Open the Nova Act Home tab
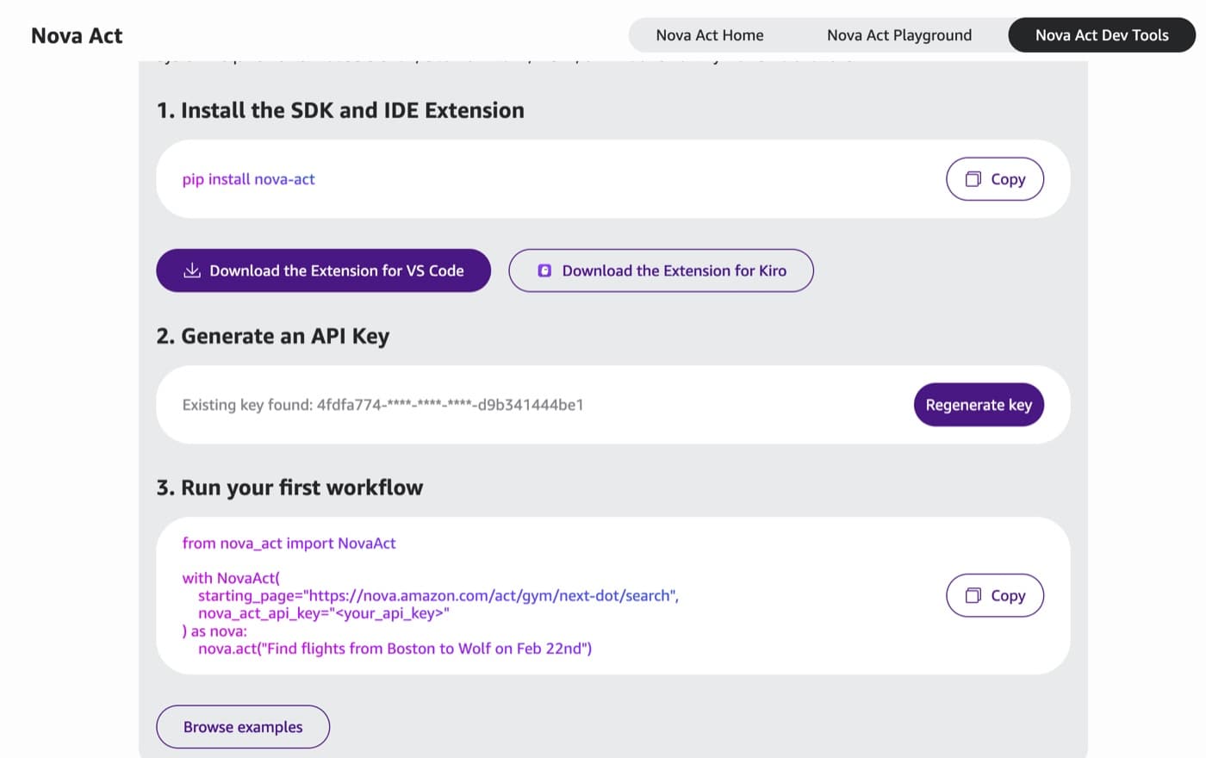The image size is (1206, 758). point(709,35)
